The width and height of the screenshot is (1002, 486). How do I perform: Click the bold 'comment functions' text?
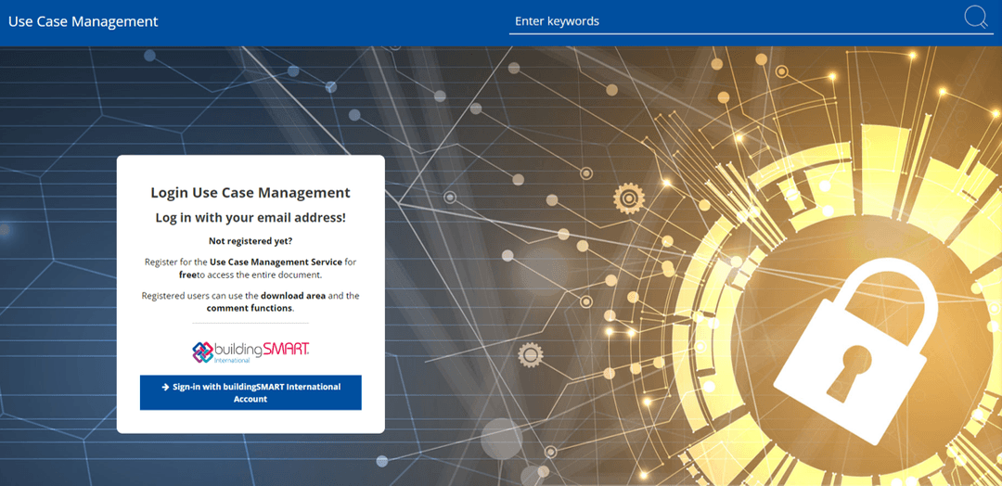point(250,309)
